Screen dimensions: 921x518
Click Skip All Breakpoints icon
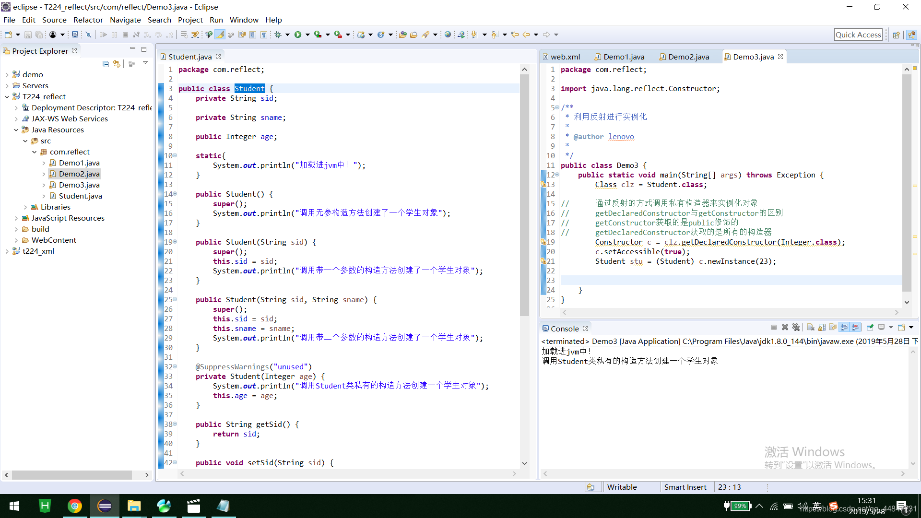pos(88,35)
